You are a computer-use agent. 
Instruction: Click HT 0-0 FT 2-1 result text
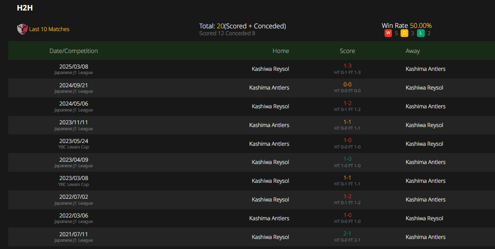tap(347, 240)
